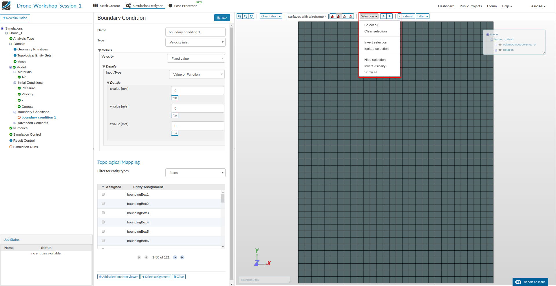The width and height of the screenshot is (556, 286).
Task: Open the boundary condition Type dropdown
Action: [195, 42]
